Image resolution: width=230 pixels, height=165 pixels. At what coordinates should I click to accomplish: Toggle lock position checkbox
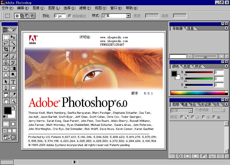coord(204,117)
